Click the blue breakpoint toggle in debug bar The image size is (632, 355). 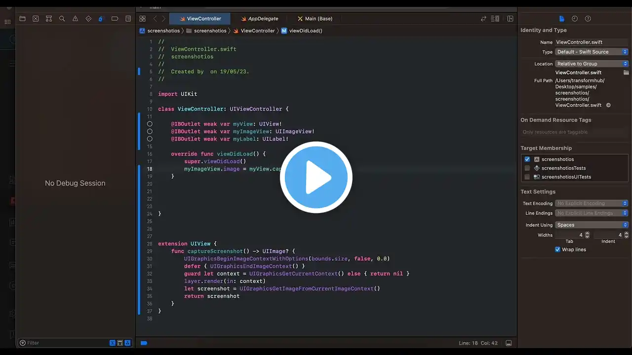coord(144,343)
